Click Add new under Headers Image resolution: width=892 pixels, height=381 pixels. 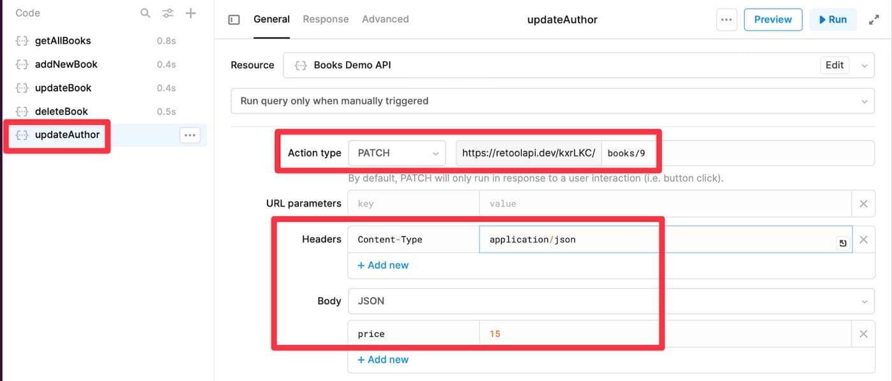(x=383, y=265)
